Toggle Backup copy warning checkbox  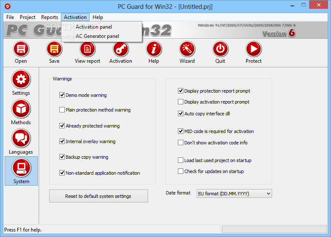point(62,157)
